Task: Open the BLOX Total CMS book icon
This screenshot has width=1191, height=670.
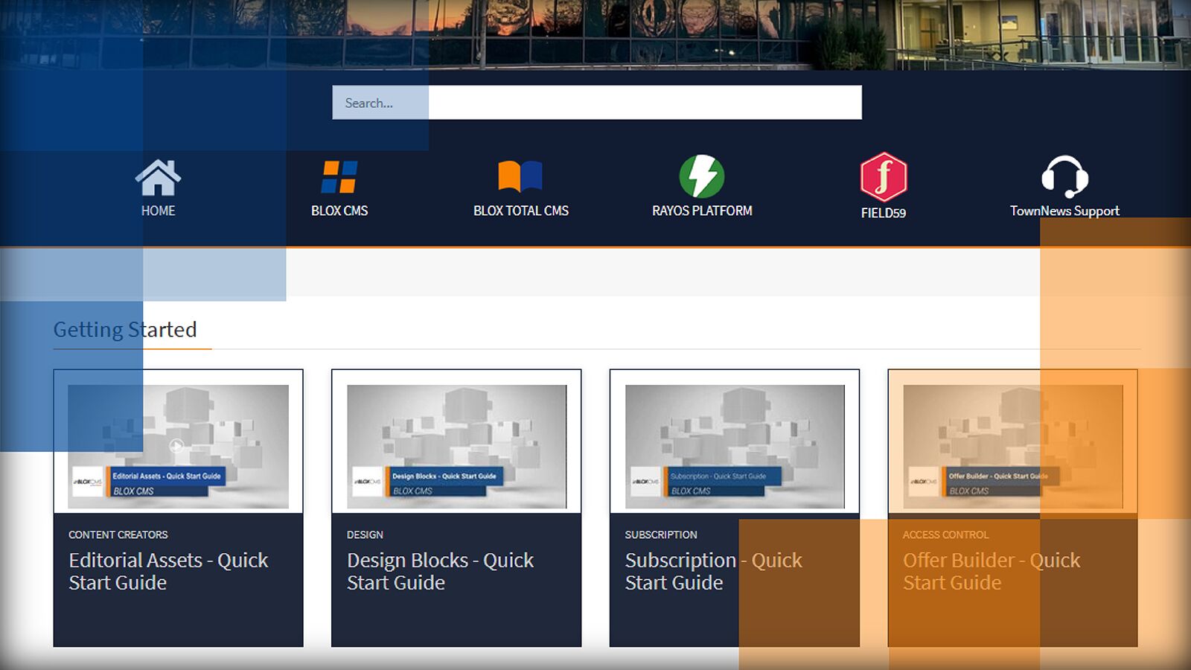Action: pyautogui.click(x=520, y=177)
